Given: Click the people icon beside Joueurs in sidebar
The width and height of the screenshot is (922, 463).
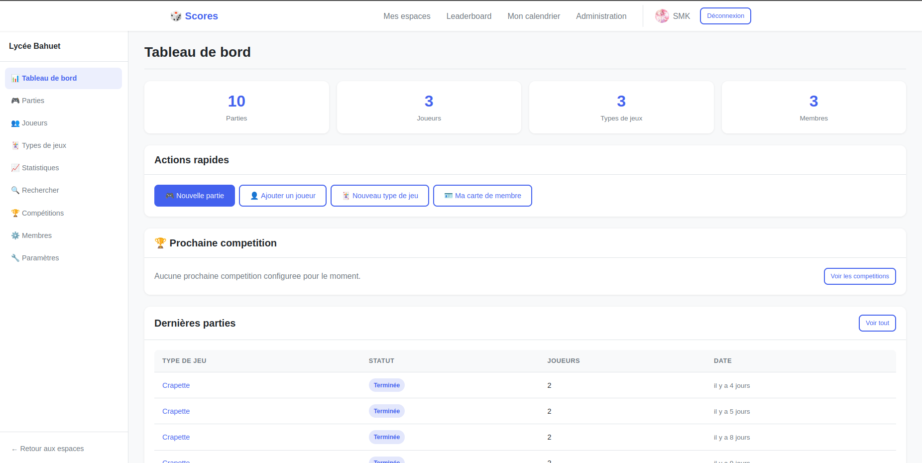Looking at the screenshot, I should tap(15, 123).
